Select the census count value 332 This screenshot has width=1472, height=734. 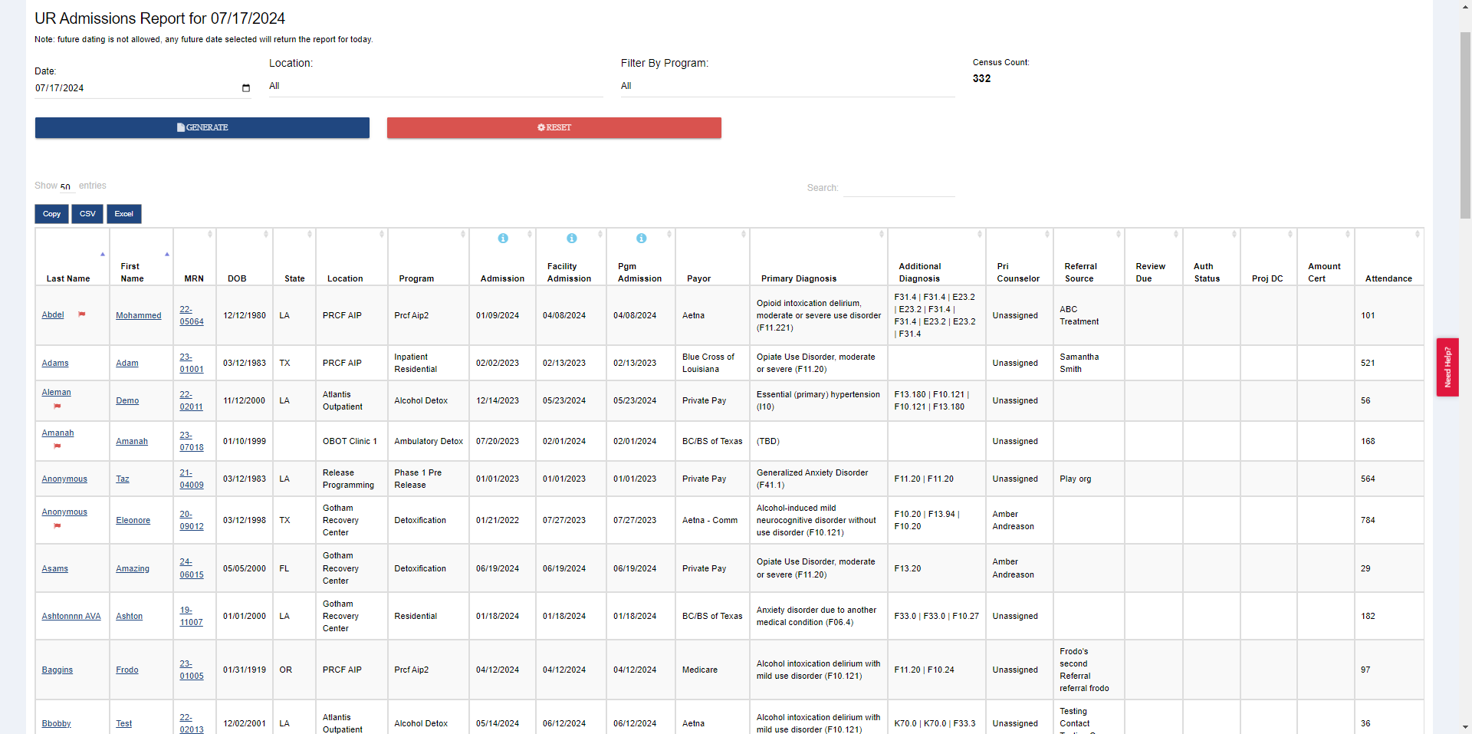coord(981,78)
